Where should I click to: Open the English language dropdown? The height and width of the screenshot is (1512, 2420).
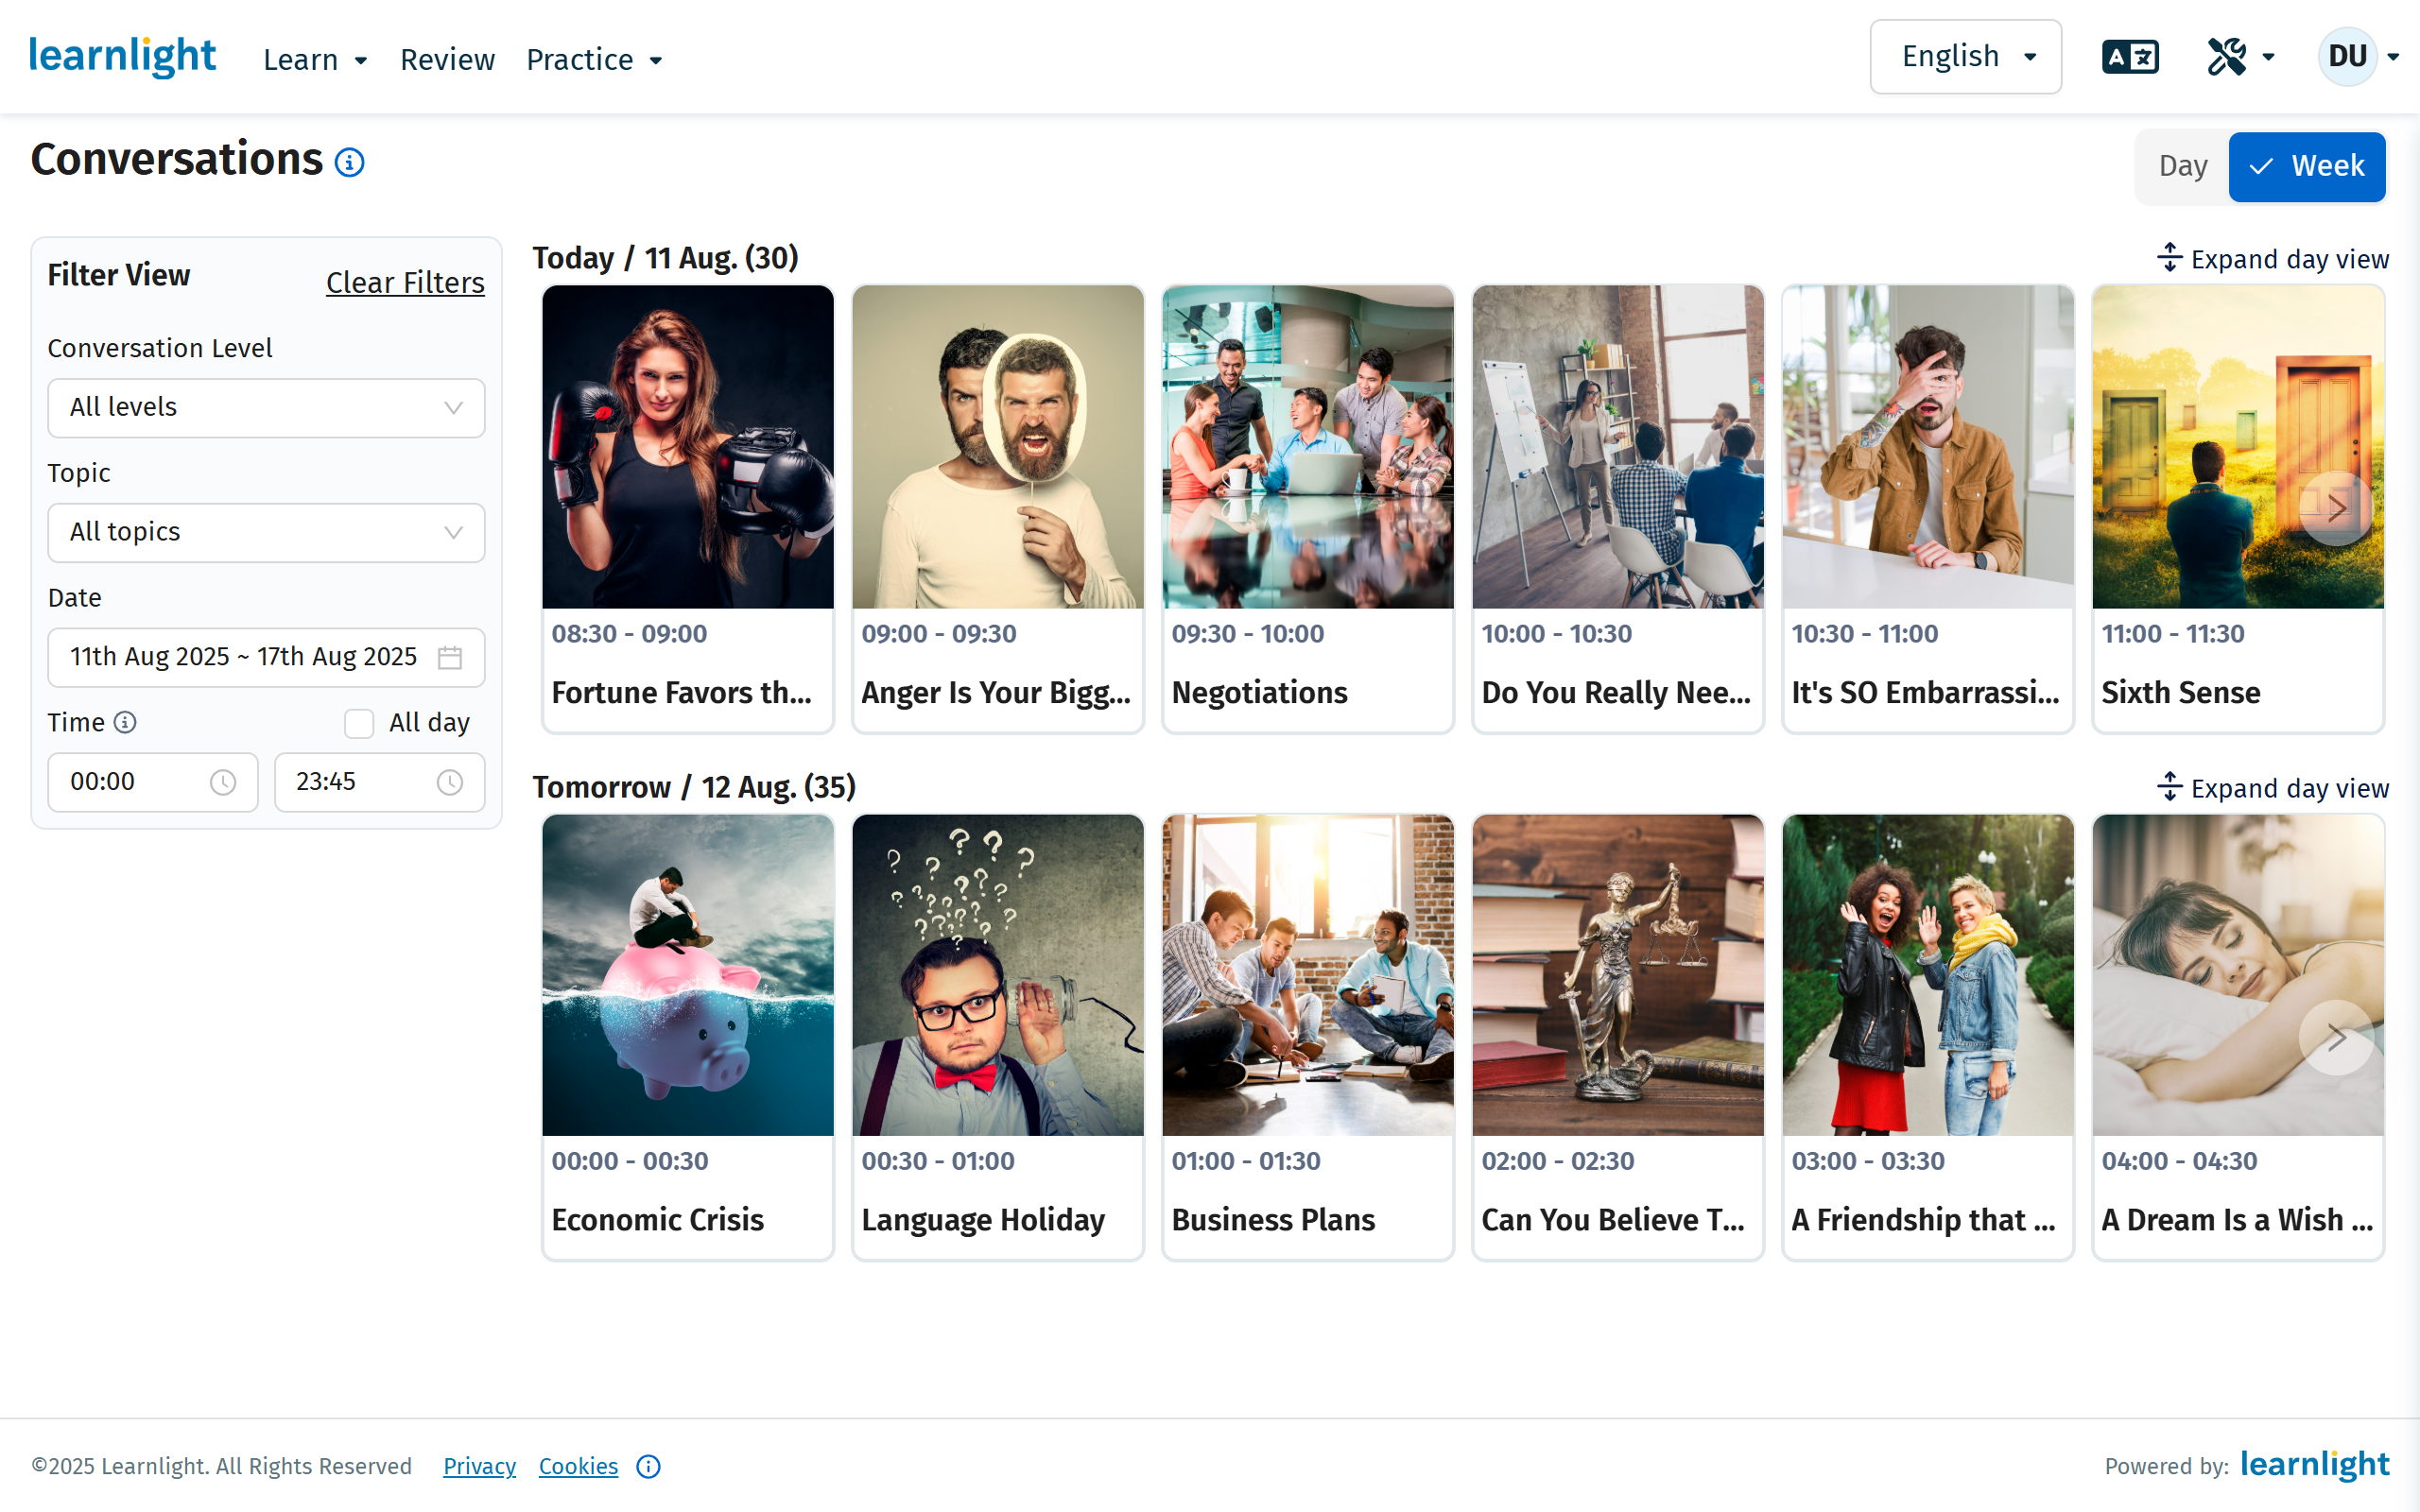pos(1965,57)
